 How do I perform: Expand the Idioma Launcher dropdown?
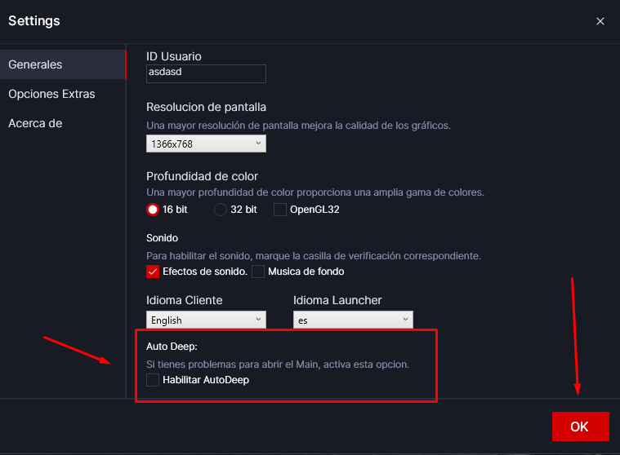[x=353, y=320]
